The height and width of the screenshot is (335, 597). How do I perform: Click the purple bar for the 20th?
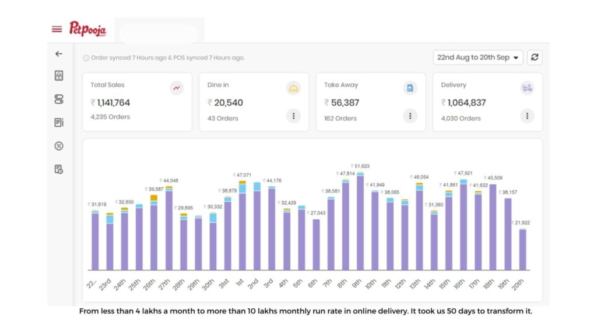tap(522, 250)
